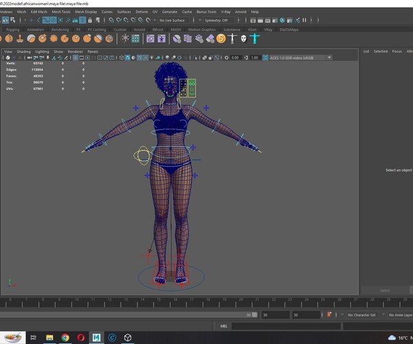Open the No Character Set dropdown
Screen dimensions: 413x344
pos(361,315)
